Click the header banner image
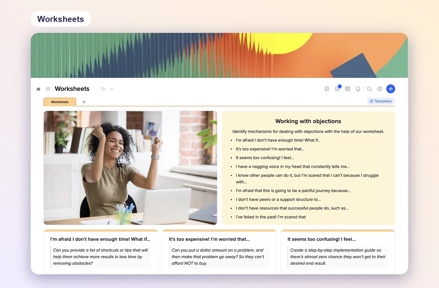 (x=219, y=55)
